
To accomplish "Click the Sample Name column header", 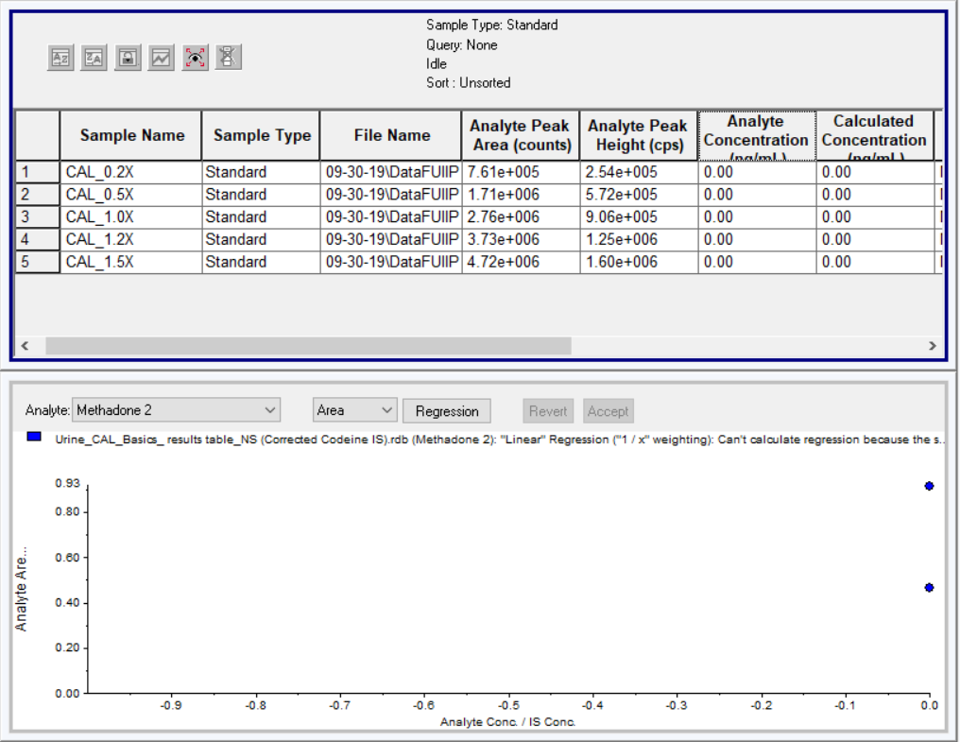I will click(131, 135).
